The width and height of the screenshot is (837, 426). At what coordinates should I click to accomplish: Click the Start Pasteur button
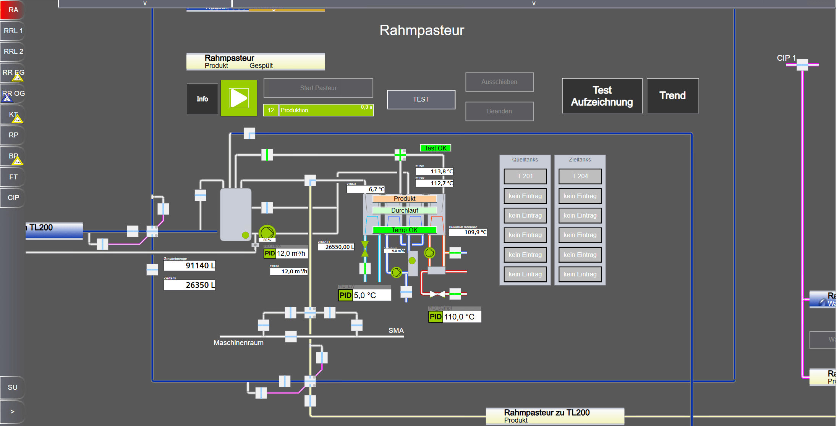tap(318, 88)
